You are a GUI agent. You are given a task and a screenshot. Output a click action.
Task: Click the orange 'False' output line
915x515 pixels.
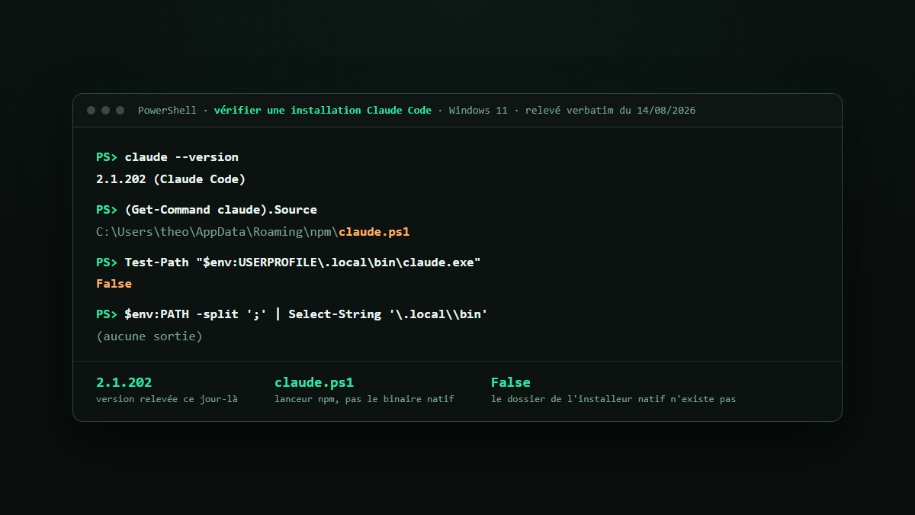click(114, 284)
